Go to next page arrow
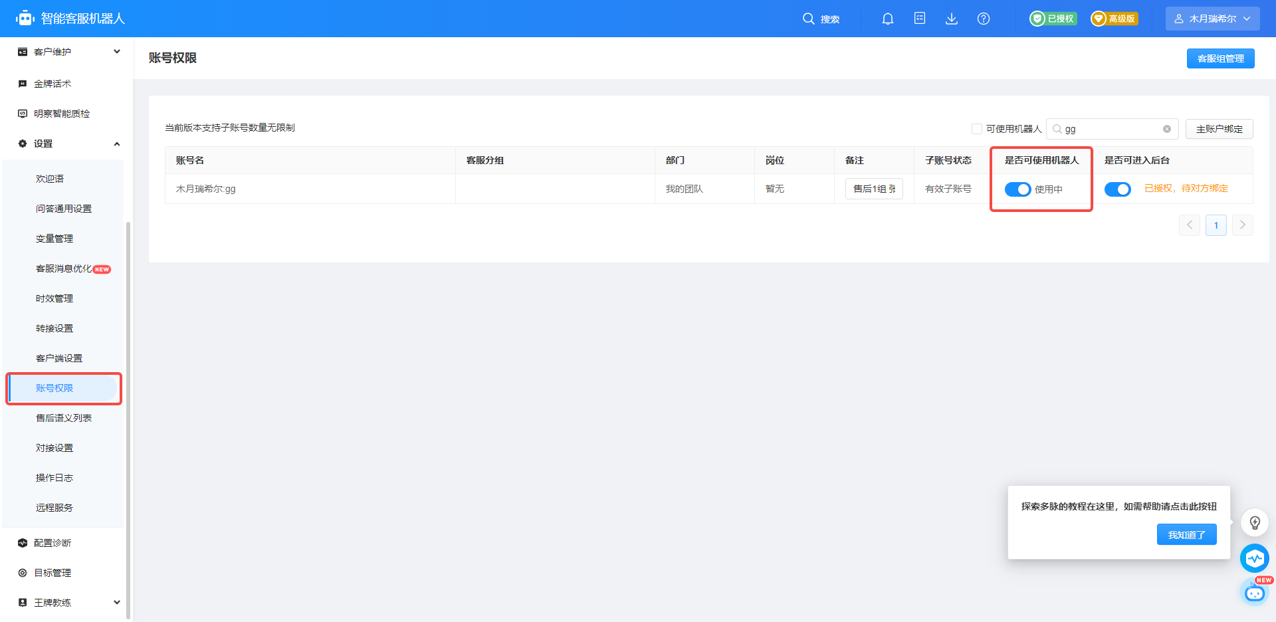The width and height of the screenshot is (1276, 622). click(x=1243, y=225)
